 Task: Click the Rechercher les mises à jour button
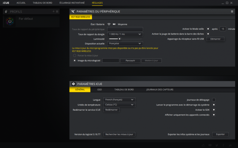pos(119,134)
